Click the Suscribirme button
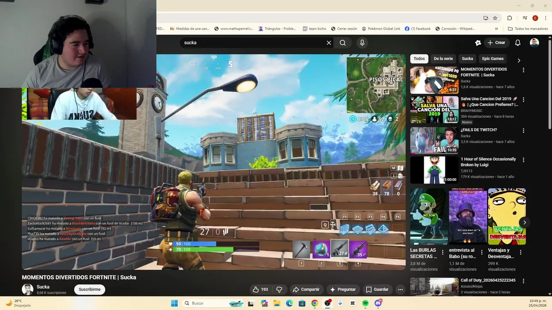The image size is (552, 310). [x=90, y=289]
